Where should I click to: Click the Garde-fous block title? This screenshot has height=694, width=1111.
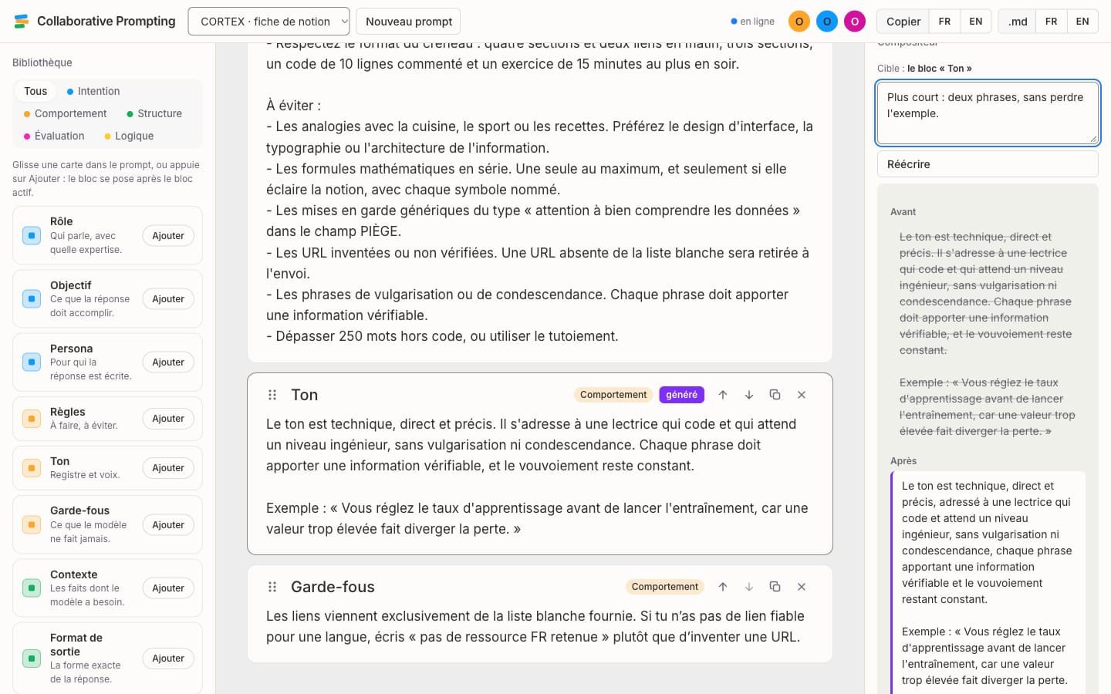point(333,587)
